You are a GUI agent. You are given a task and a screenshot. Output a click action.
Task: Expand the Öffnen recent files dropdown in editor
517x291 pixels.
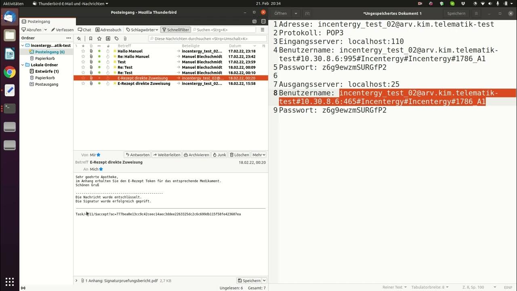click(296, 13)
